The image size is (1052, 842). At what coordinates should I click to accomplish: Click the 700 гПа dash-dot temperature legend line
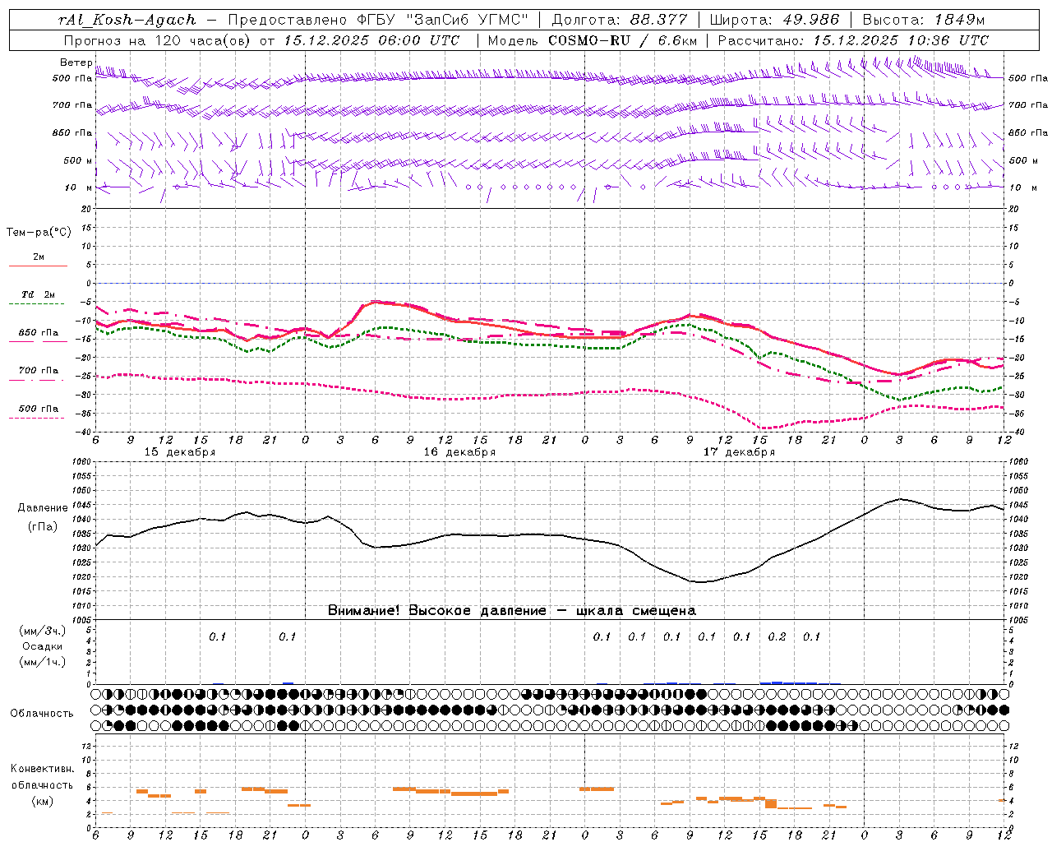tap(38, 380)
